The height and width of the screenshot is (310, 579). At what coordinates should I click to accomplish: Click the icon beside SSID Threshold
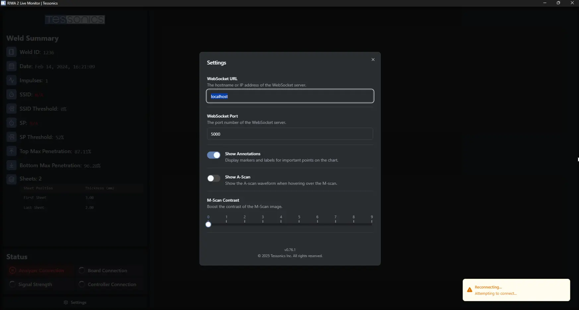click(x=11, y=109)
